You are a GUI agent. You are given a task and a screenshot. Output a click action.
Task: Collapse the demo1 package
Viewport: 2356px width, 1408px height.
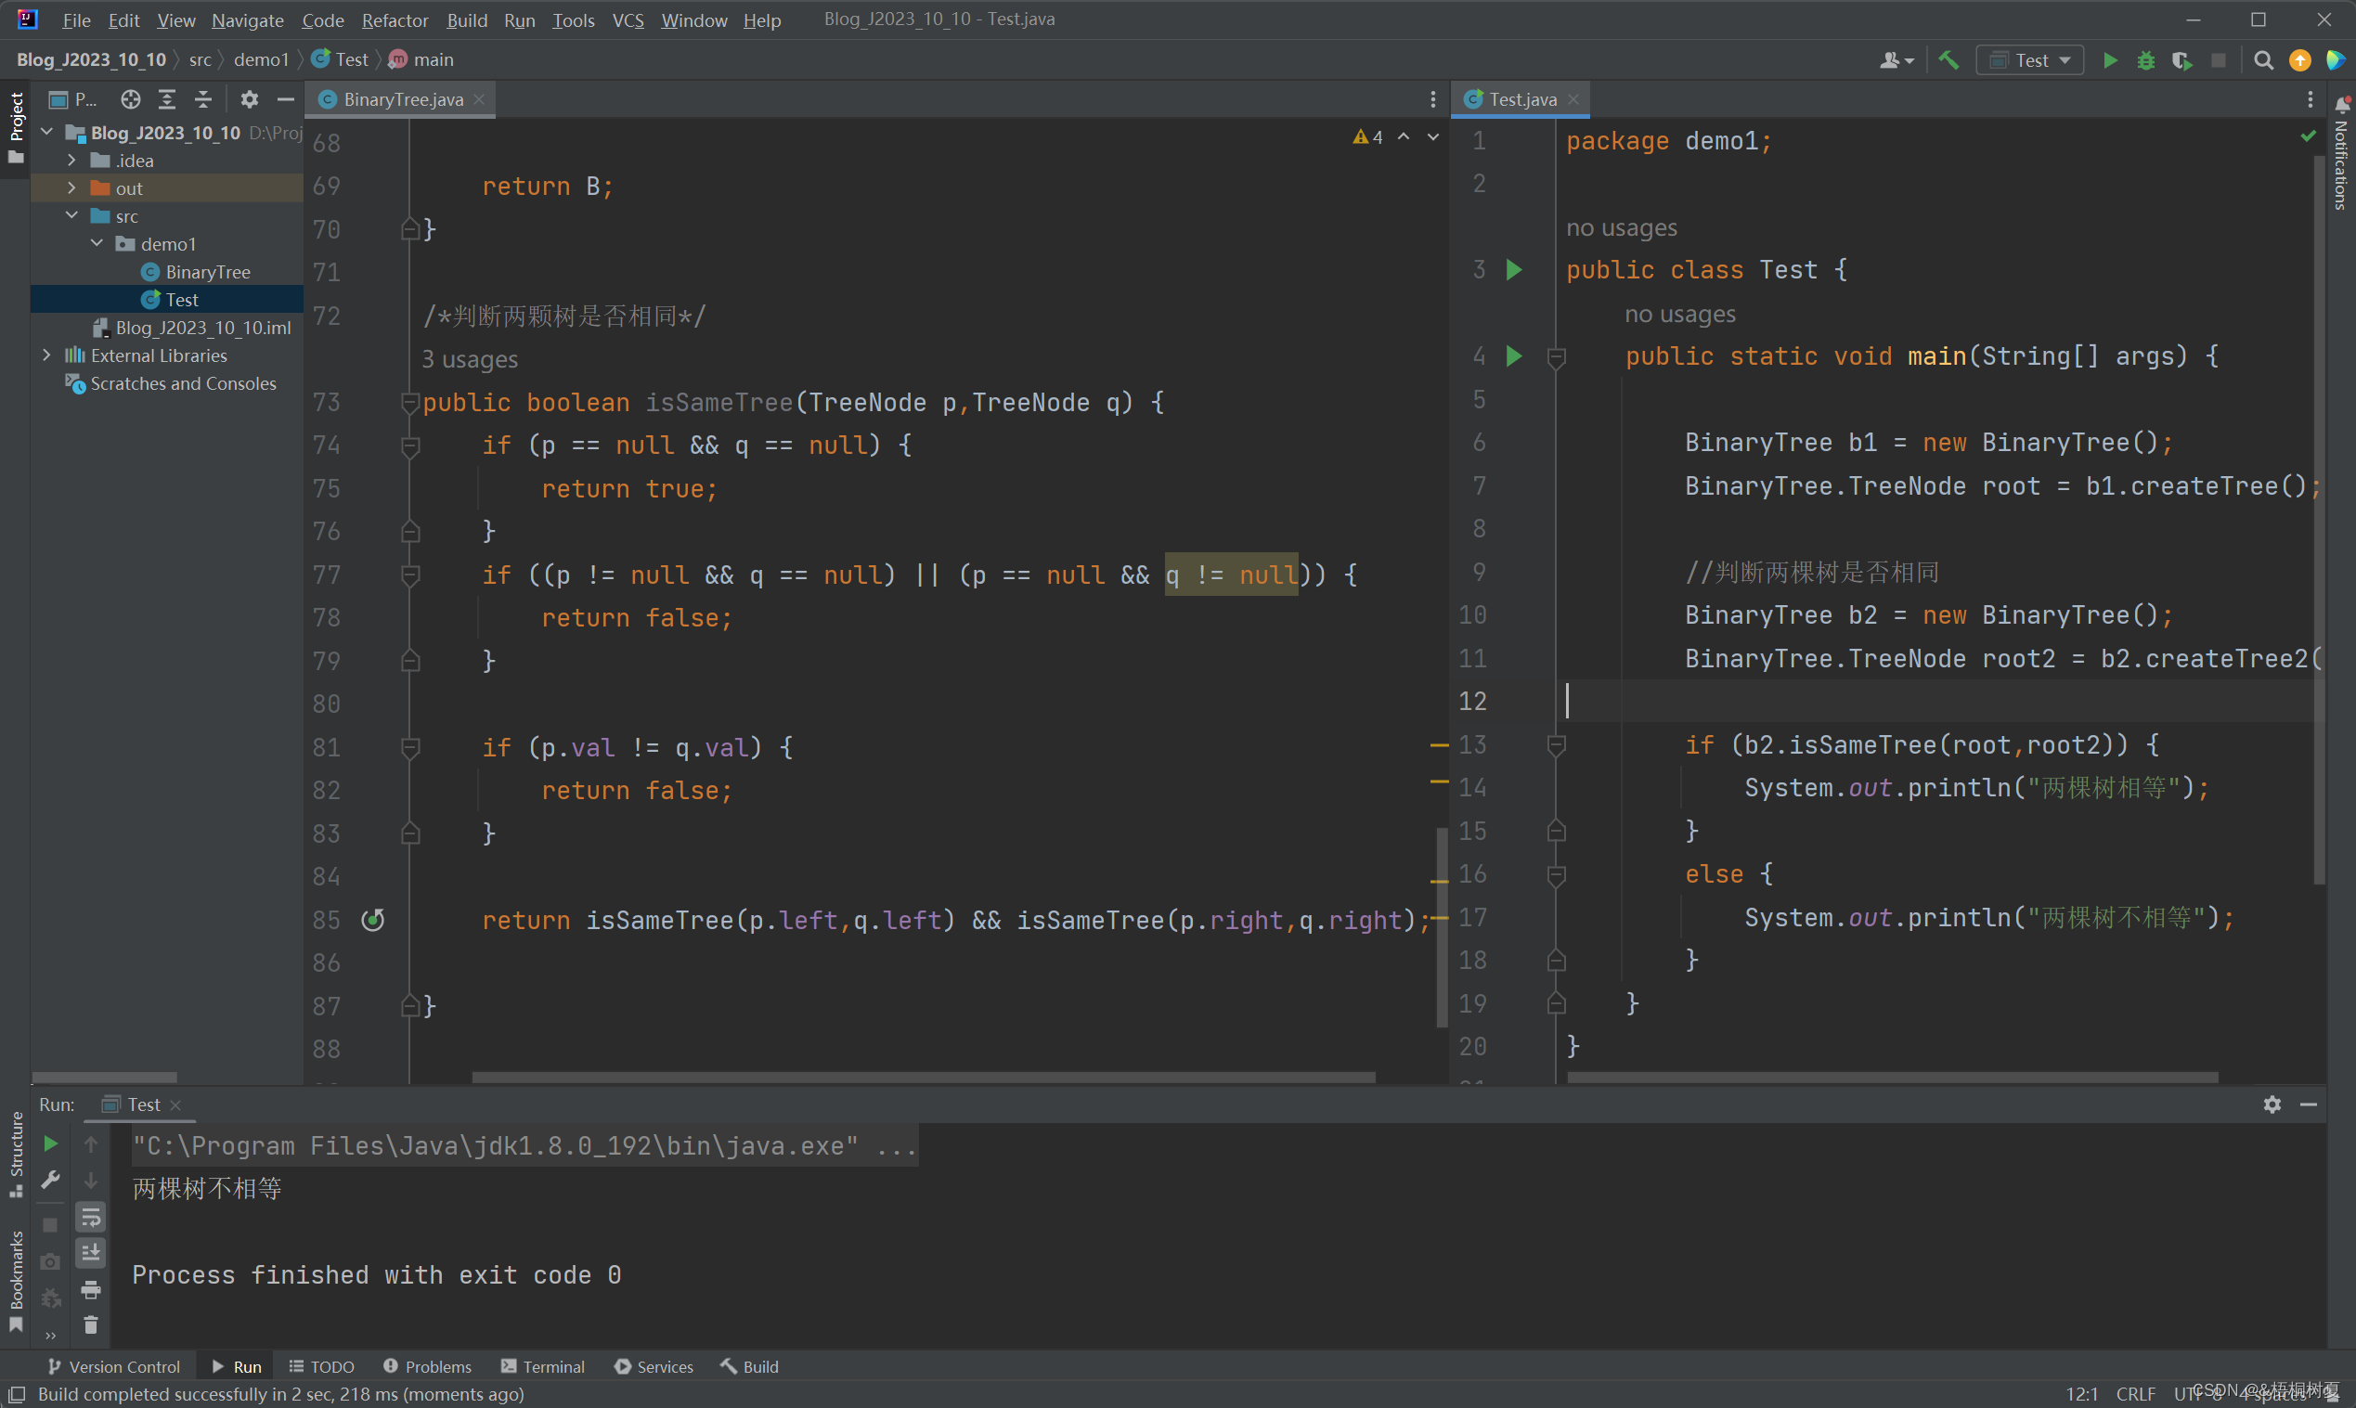click(97, 244)
